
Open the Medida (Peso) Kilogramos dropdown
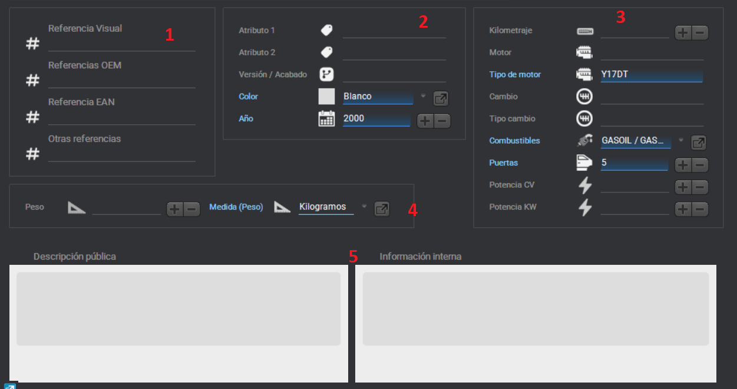[x=363, y=207]
